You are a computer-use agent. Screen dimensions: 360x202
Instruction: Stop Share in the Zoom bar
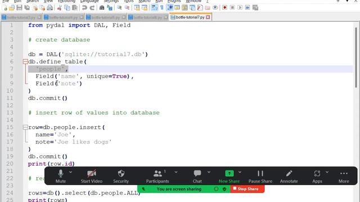pos(247,189)
